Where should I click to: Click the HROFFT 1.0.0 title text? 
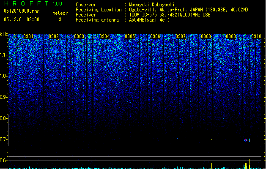(33, 3)
